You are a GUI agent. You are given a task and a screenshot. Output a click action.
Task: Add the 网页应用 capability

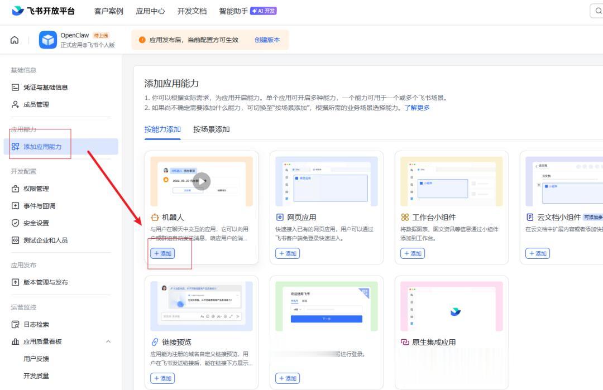coord(288,254)
